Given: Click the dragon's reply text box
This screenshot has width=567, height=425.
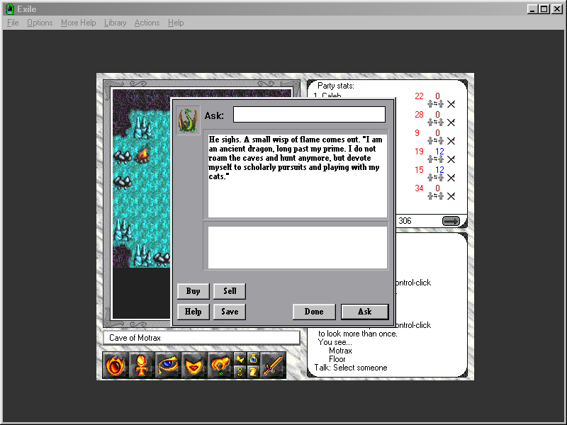Looking at the screenshot, I should point(297,176).
